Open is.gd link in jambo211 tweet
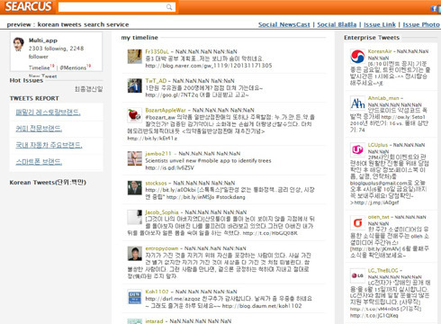This screenshot has width=441, height=324. (x=169, y=167)
